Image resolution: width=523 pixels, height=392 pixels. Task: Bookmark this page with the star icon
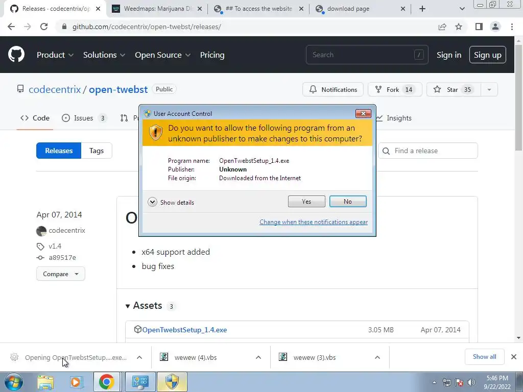pyautogui.click(x=459, y=27)
